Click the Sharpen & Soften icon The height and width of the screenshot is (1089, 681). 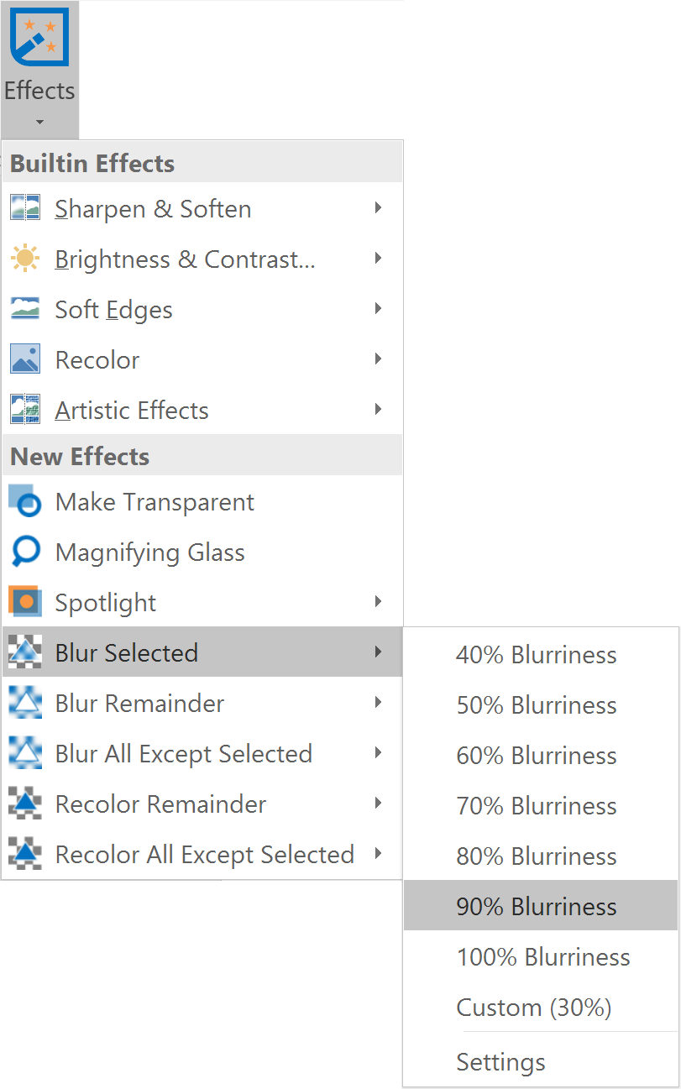(x=25, y=208)
